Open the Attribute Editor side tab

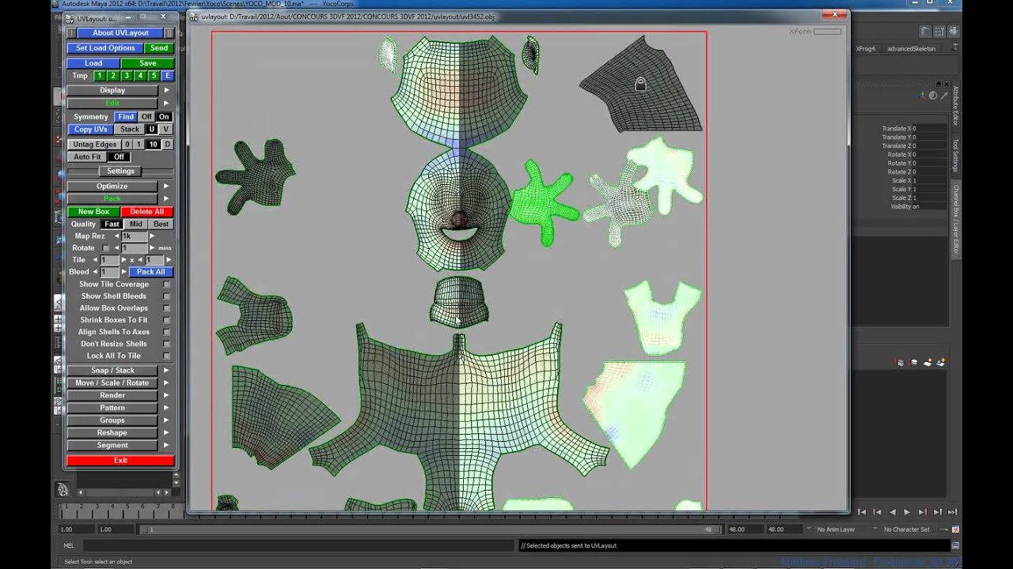(x=955, y=105)
